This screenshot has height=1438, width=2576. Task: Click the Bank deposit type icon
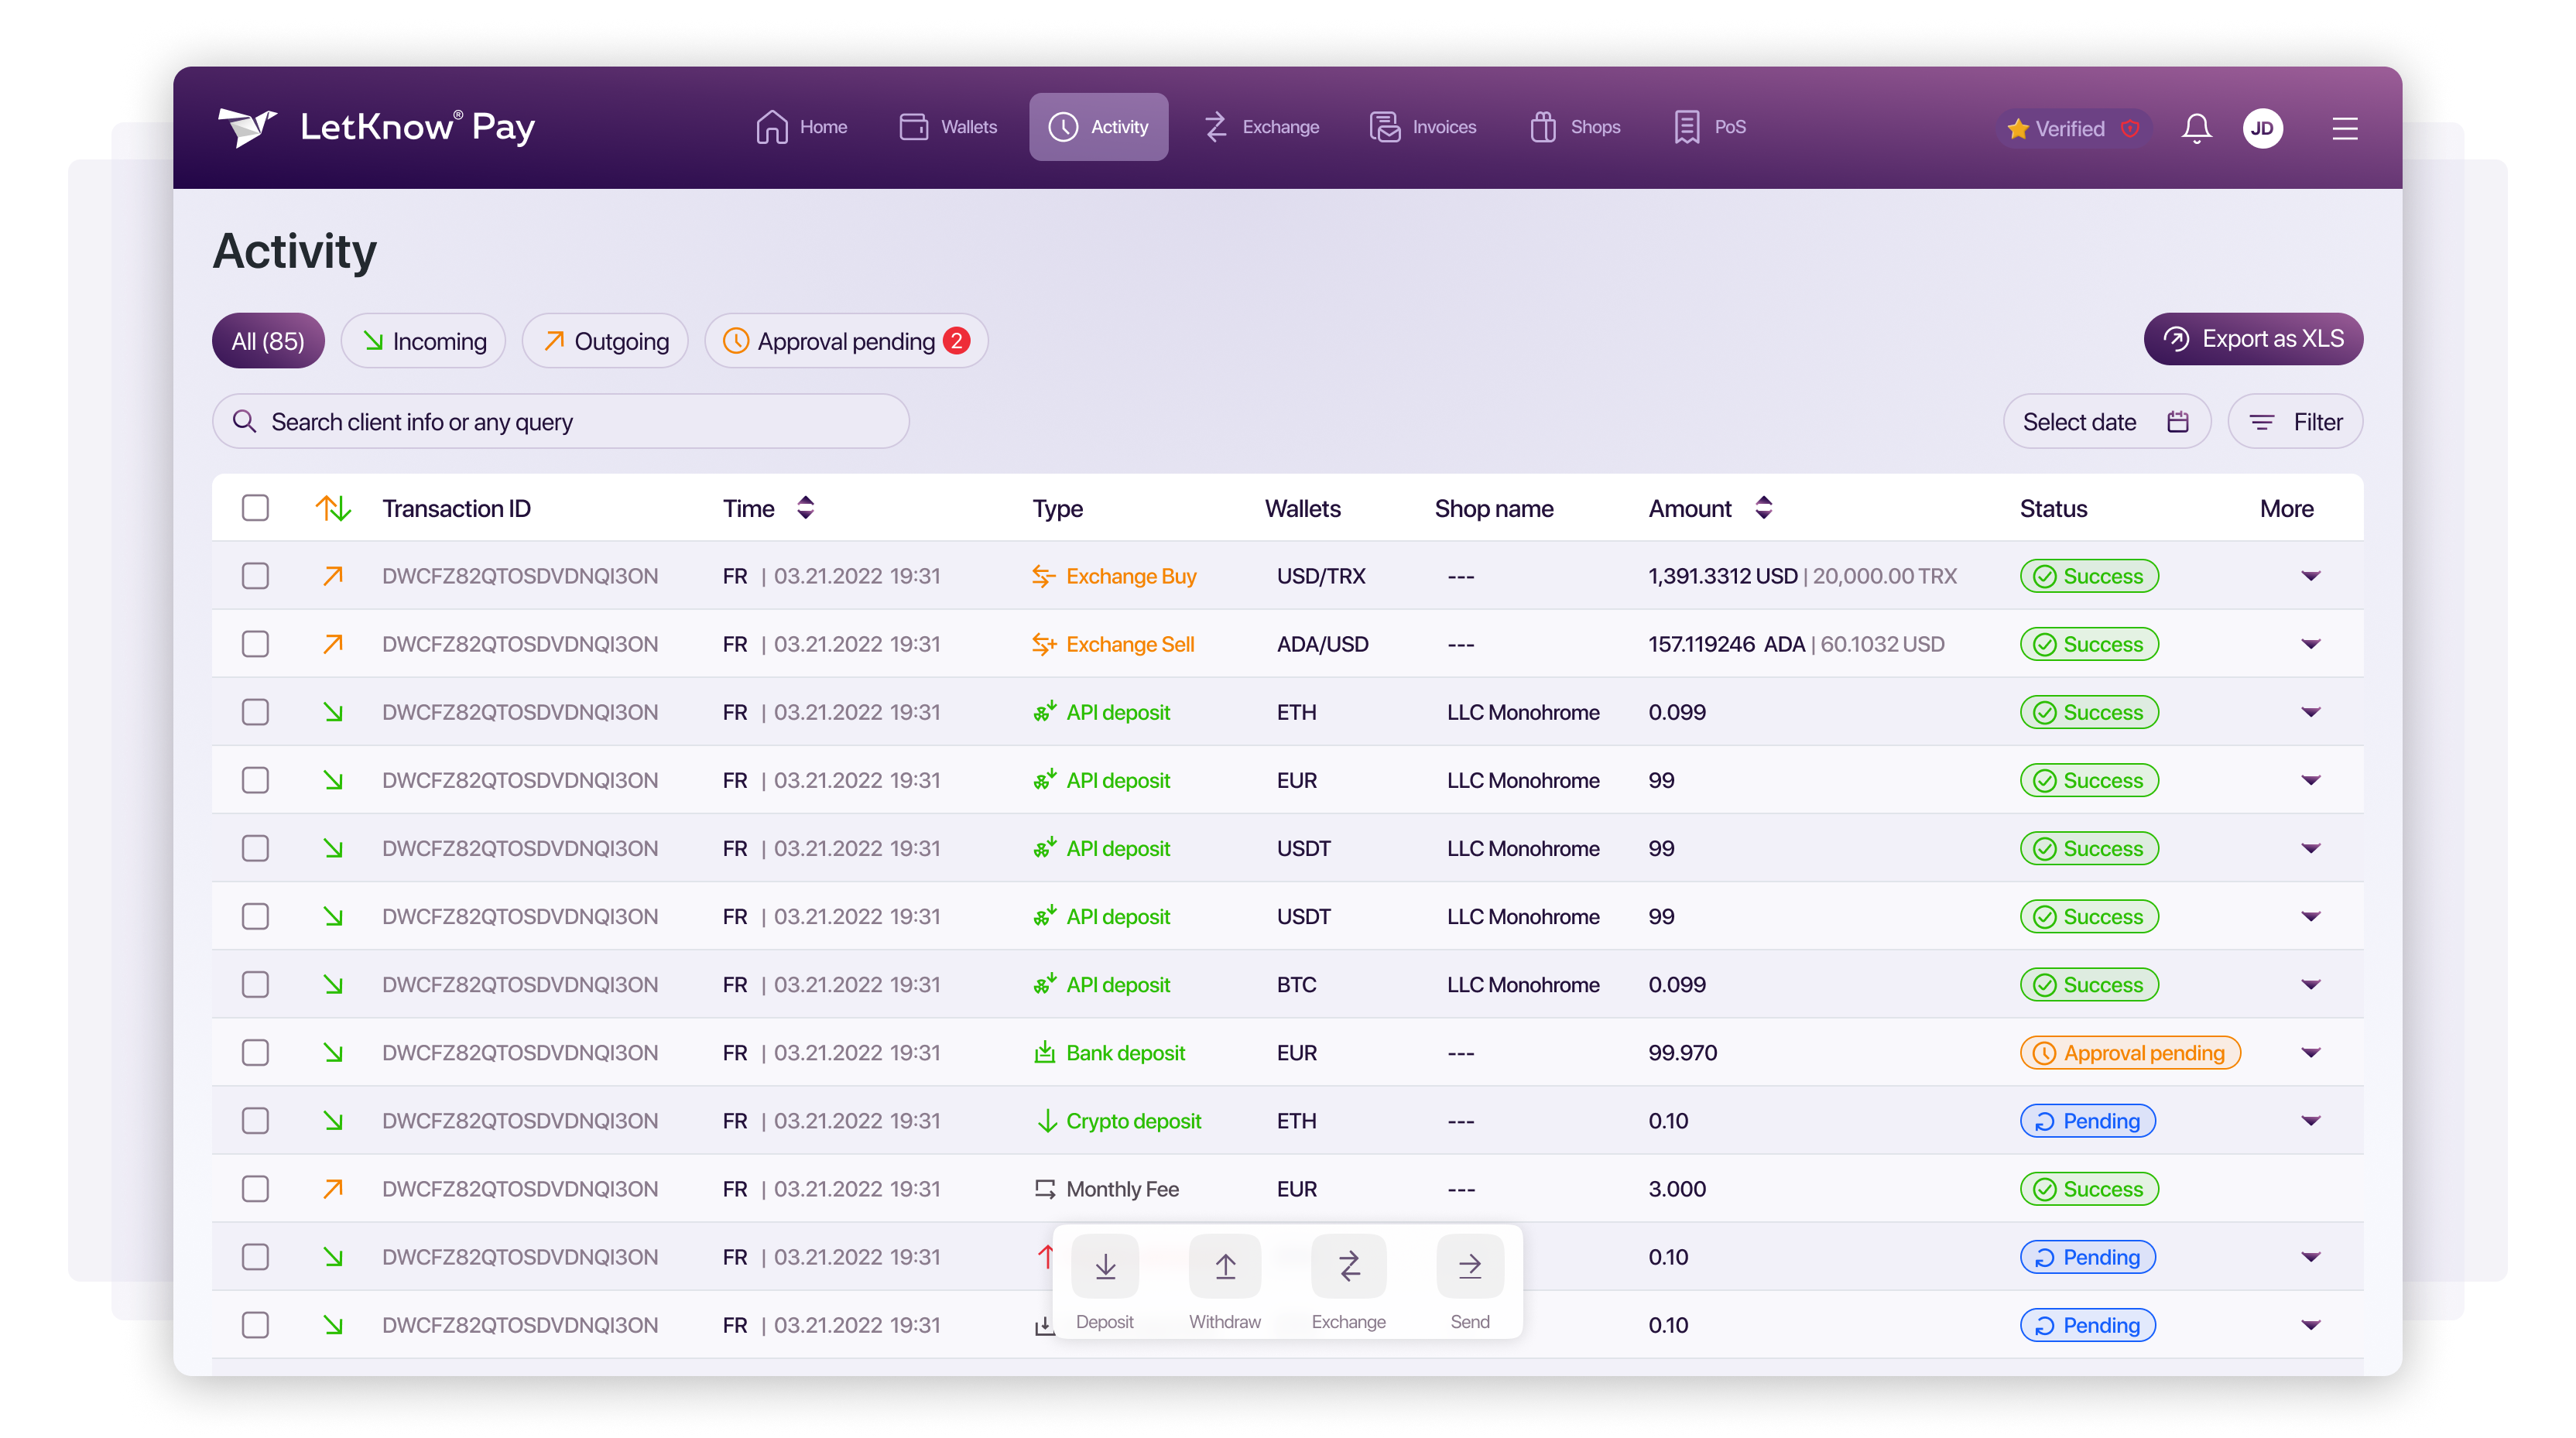point(1044,1052)
